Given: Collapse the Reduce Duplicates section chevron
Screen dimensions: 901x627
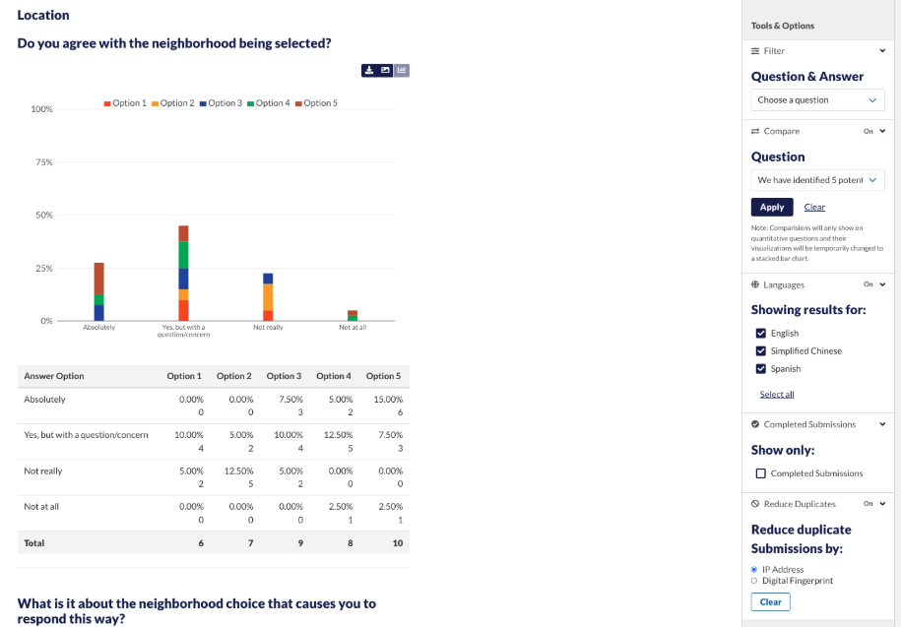Looking at the screenshot, I should 882,504.
